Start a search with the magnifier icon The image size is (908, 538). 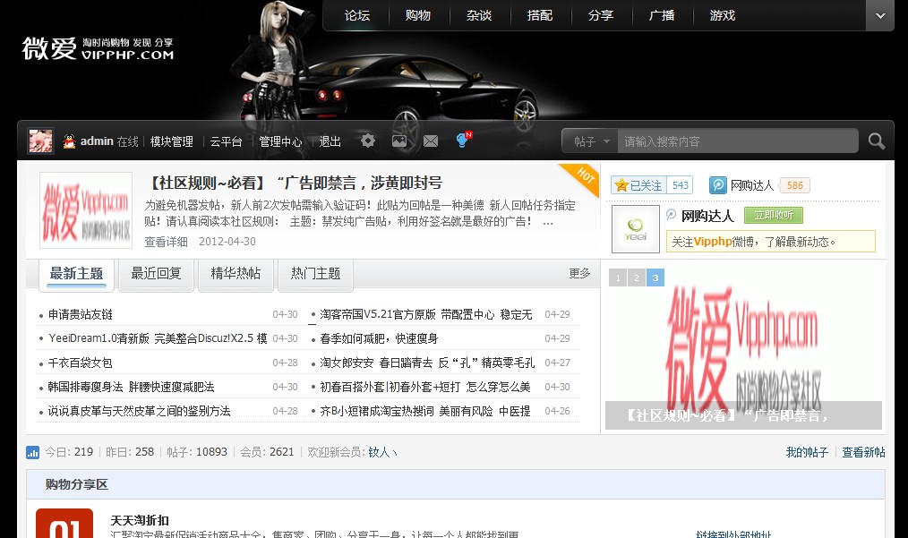[876, 141]
